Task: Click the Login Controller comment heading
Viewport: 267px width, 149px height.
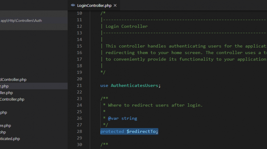Action: click(126, 26)
